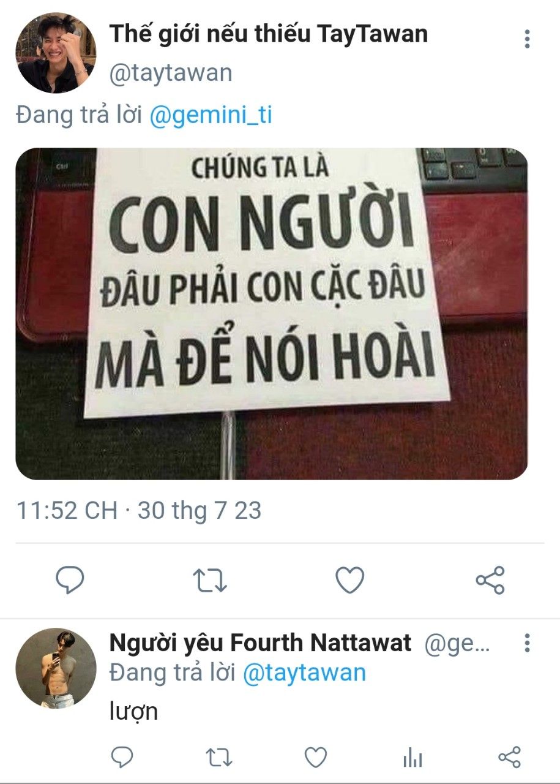Open Người yêu Fourth Nattawat avatar
560x784 pixels.
tap(56, 668)
